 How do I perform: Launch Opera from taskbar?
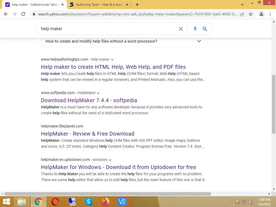[x=55, y=202]
